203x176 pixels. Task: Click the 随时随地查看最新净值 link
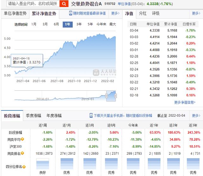coord(89,13)
